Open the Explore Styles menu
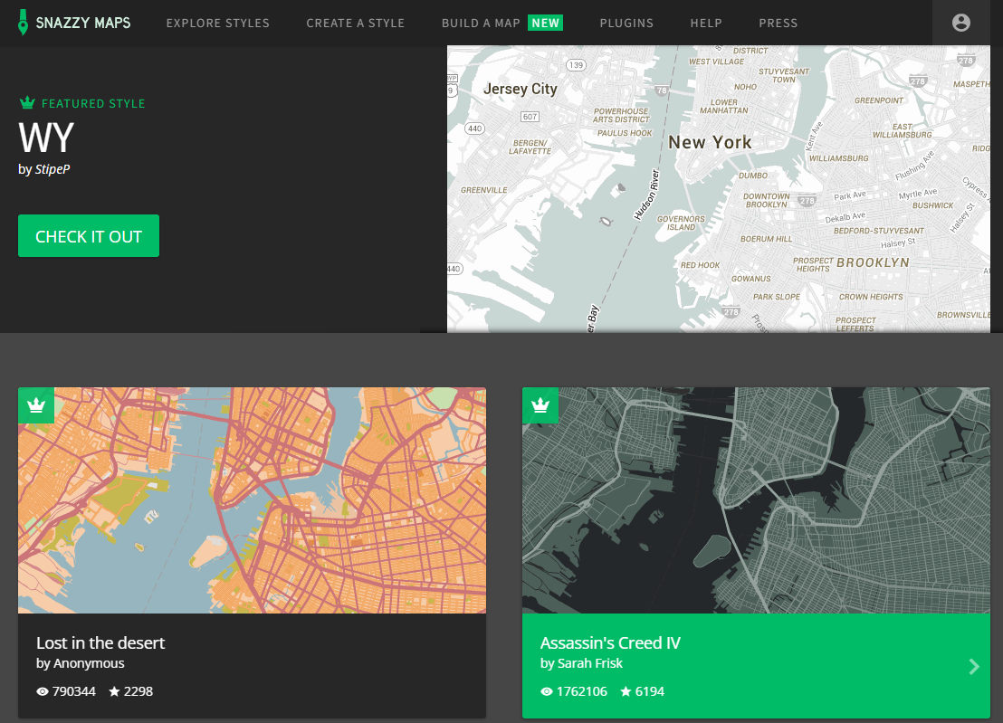The image size is (1003, 723). pyautogui.click(x=217, y=23)
